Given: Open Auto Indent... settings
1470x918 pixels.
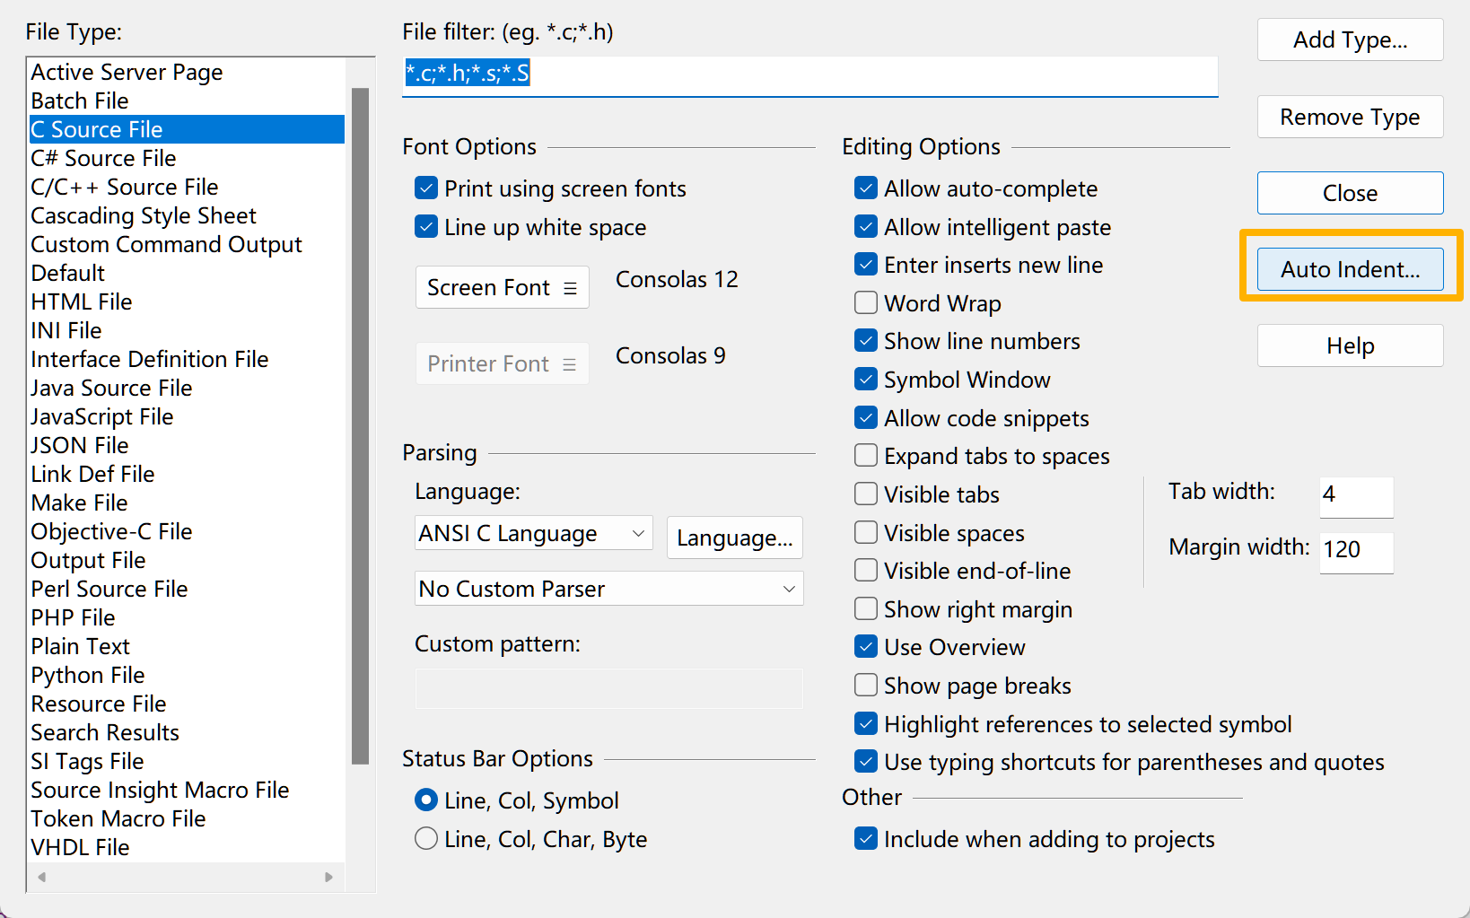Looking at the screenshot, I should point(1351,269).
